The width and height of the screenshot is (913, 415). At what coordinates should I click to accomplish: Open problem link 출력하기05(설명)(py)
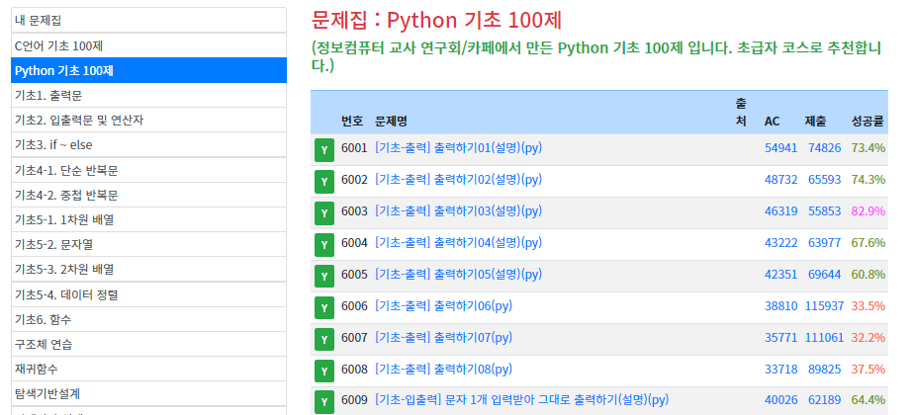coord(458,274)
